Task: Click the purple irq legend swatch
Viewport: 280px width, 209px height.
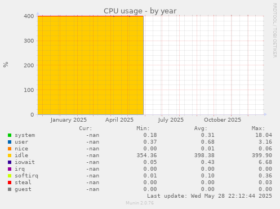Action: point(10,169)
